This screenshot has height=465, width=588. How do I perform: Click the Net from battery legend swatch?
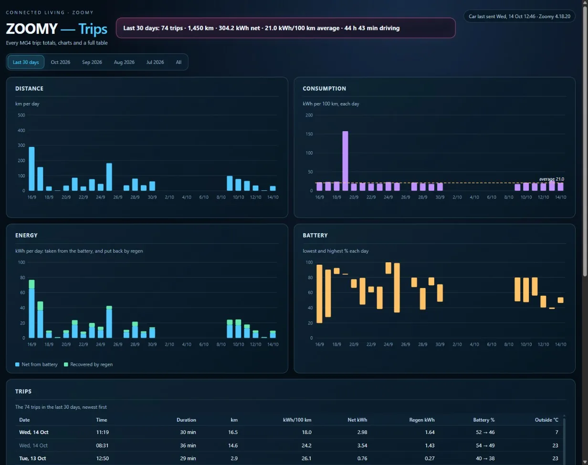tap(18, 364)
